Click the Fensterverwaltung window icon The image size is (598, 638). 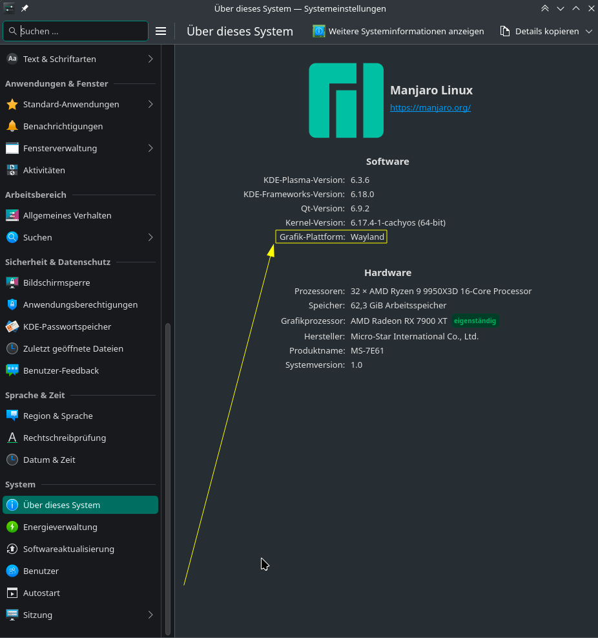click(x=12, y=148)
